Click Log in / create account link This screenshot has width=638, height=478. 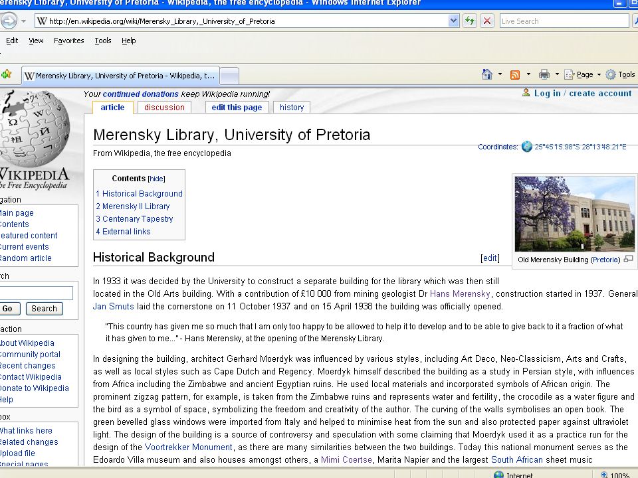[583, 93]
